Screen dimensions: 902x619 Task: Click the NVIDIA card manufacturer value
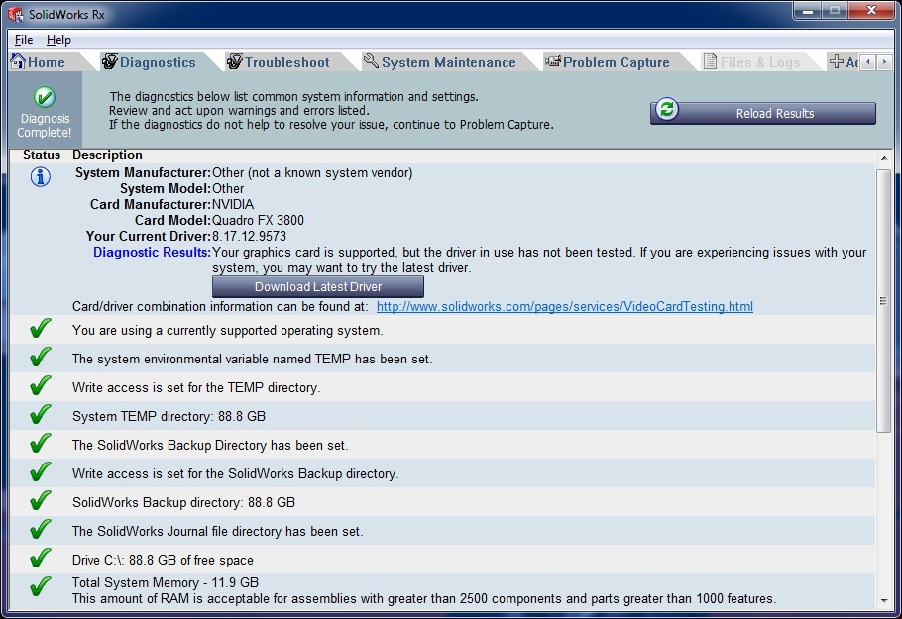233,205
